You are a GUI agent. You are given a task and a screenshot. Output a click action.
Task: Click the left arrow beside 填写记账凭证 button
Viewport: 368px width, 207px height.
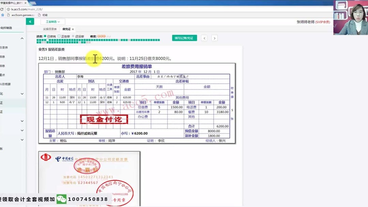pyautogui.click(x=204, y=38)
